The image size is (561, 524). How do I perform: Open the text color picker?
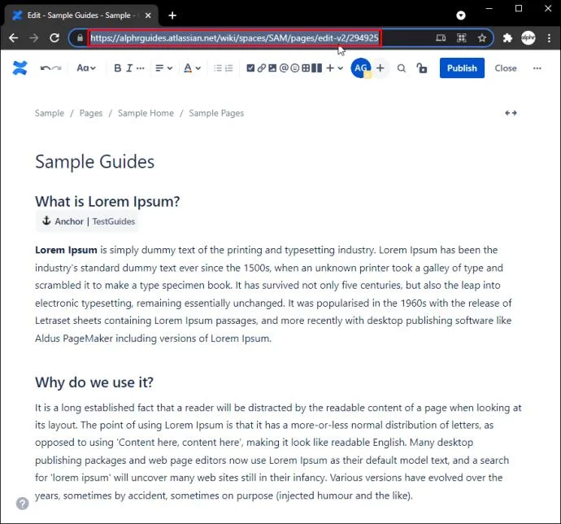pyautogui.click(x=191, y=68)
